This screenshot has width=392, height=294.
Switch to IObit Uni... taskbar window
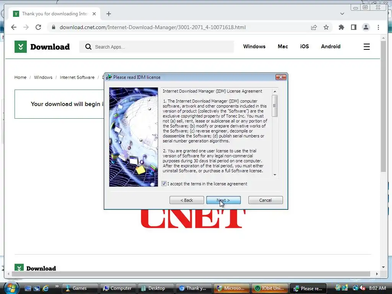[270, 288]
